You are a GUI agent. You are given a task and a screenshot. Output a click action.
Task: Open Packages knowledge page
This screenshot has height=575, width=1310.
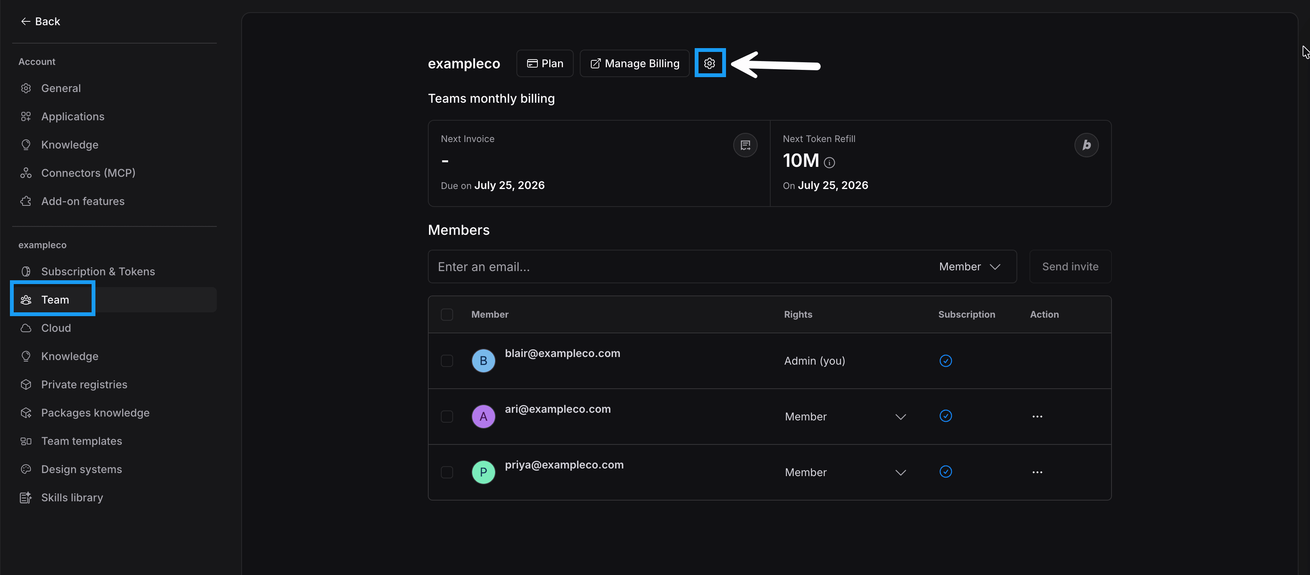pyautogui.click(x=115, y=413)
